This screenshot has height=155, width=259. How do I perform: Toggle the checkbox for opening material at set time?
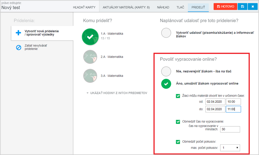pyautogui.click(x=178, y=96)
